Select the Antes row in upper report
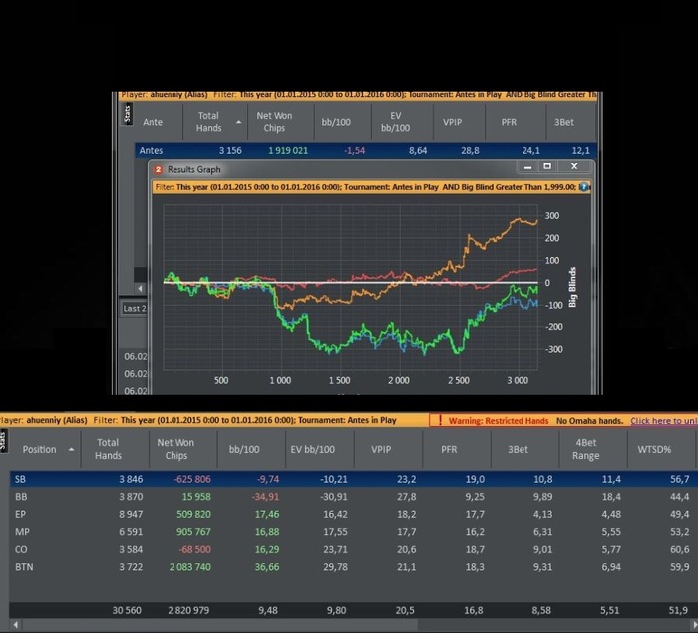698x633 pixels. [x=366, y=150]
